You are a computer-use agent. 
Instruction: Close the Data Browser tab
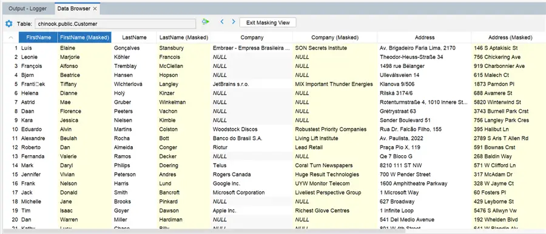(x=95, y=8)
